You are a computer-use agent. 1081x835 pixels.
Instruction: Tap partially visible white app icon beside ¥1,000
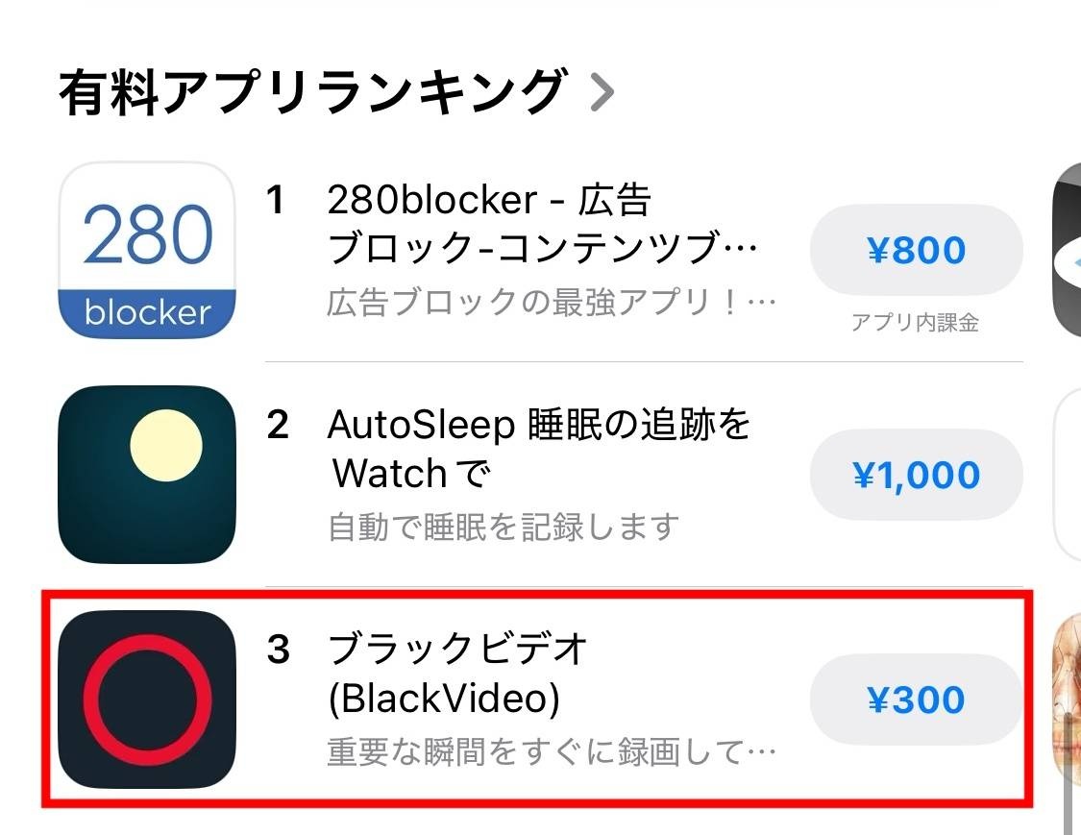tap(1068, 475)
